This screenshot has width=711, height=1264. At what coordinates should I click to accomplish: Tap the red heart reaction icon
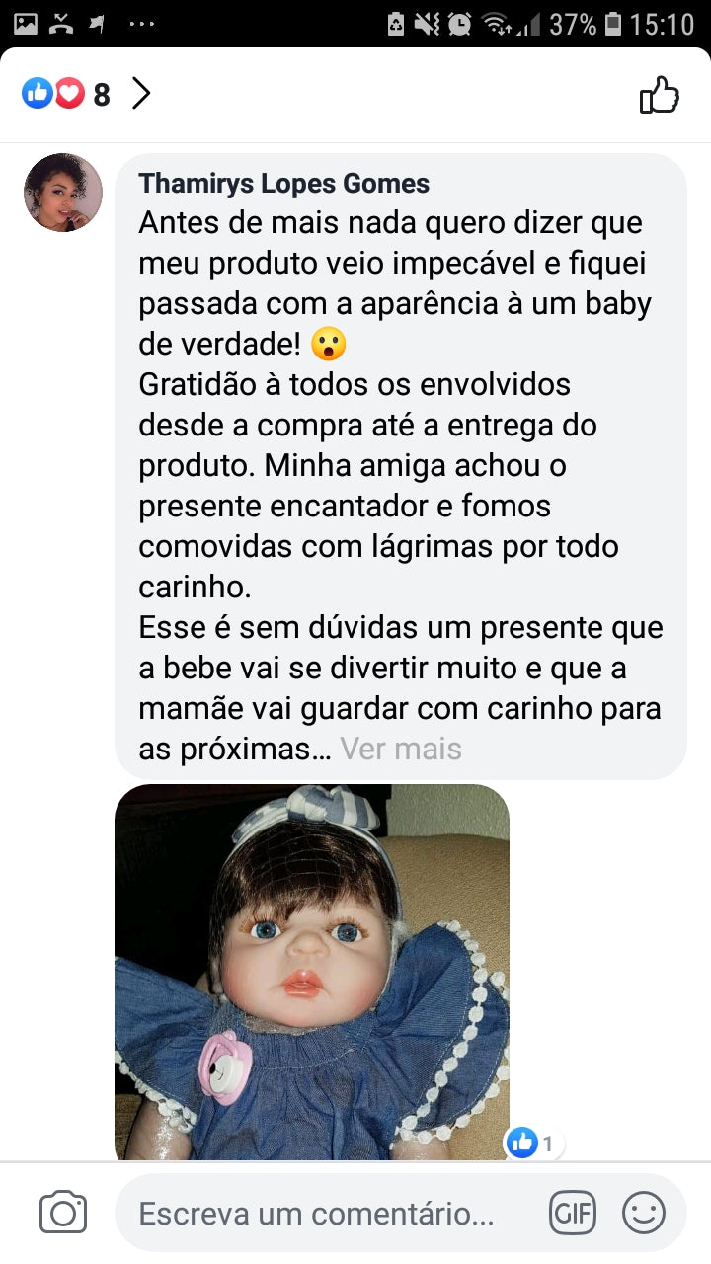click(68, 94)
